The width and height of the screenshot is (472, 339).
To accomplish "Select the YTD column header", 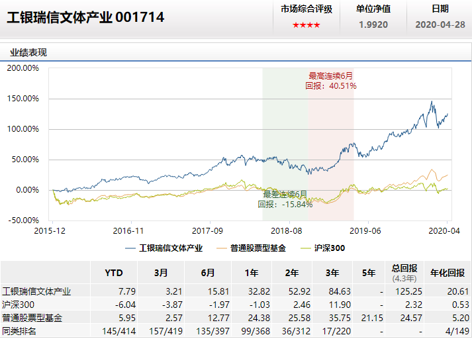I will pyautogui.click(x=114, y=273).
